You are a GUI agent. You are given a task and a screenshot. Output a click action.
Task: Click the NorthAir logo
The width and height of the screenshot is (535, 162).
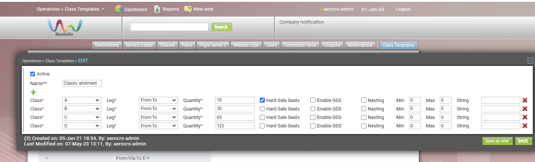pos(65,28)
